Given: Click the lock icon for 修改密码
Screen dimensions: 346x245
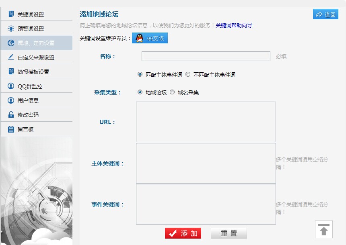Looking at the screenshot, I should 11,115.
